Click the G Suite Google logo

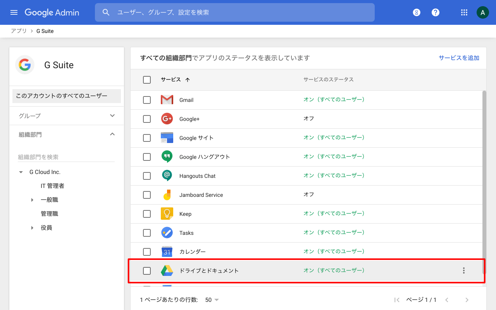[x=25, y=65]
